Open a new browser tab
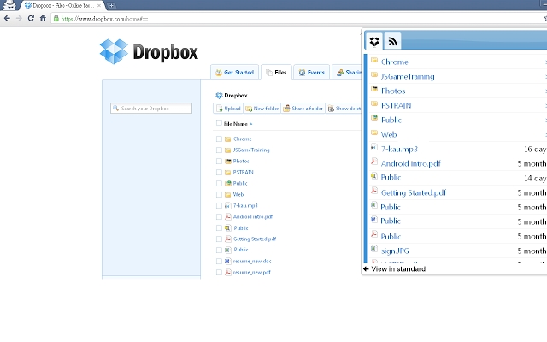This screenshot has height=342, width=547. [113, 5]
